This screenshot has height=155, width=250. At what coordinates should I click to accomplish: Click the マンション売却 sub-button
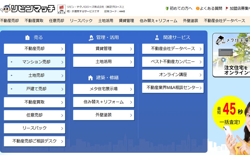36,62
